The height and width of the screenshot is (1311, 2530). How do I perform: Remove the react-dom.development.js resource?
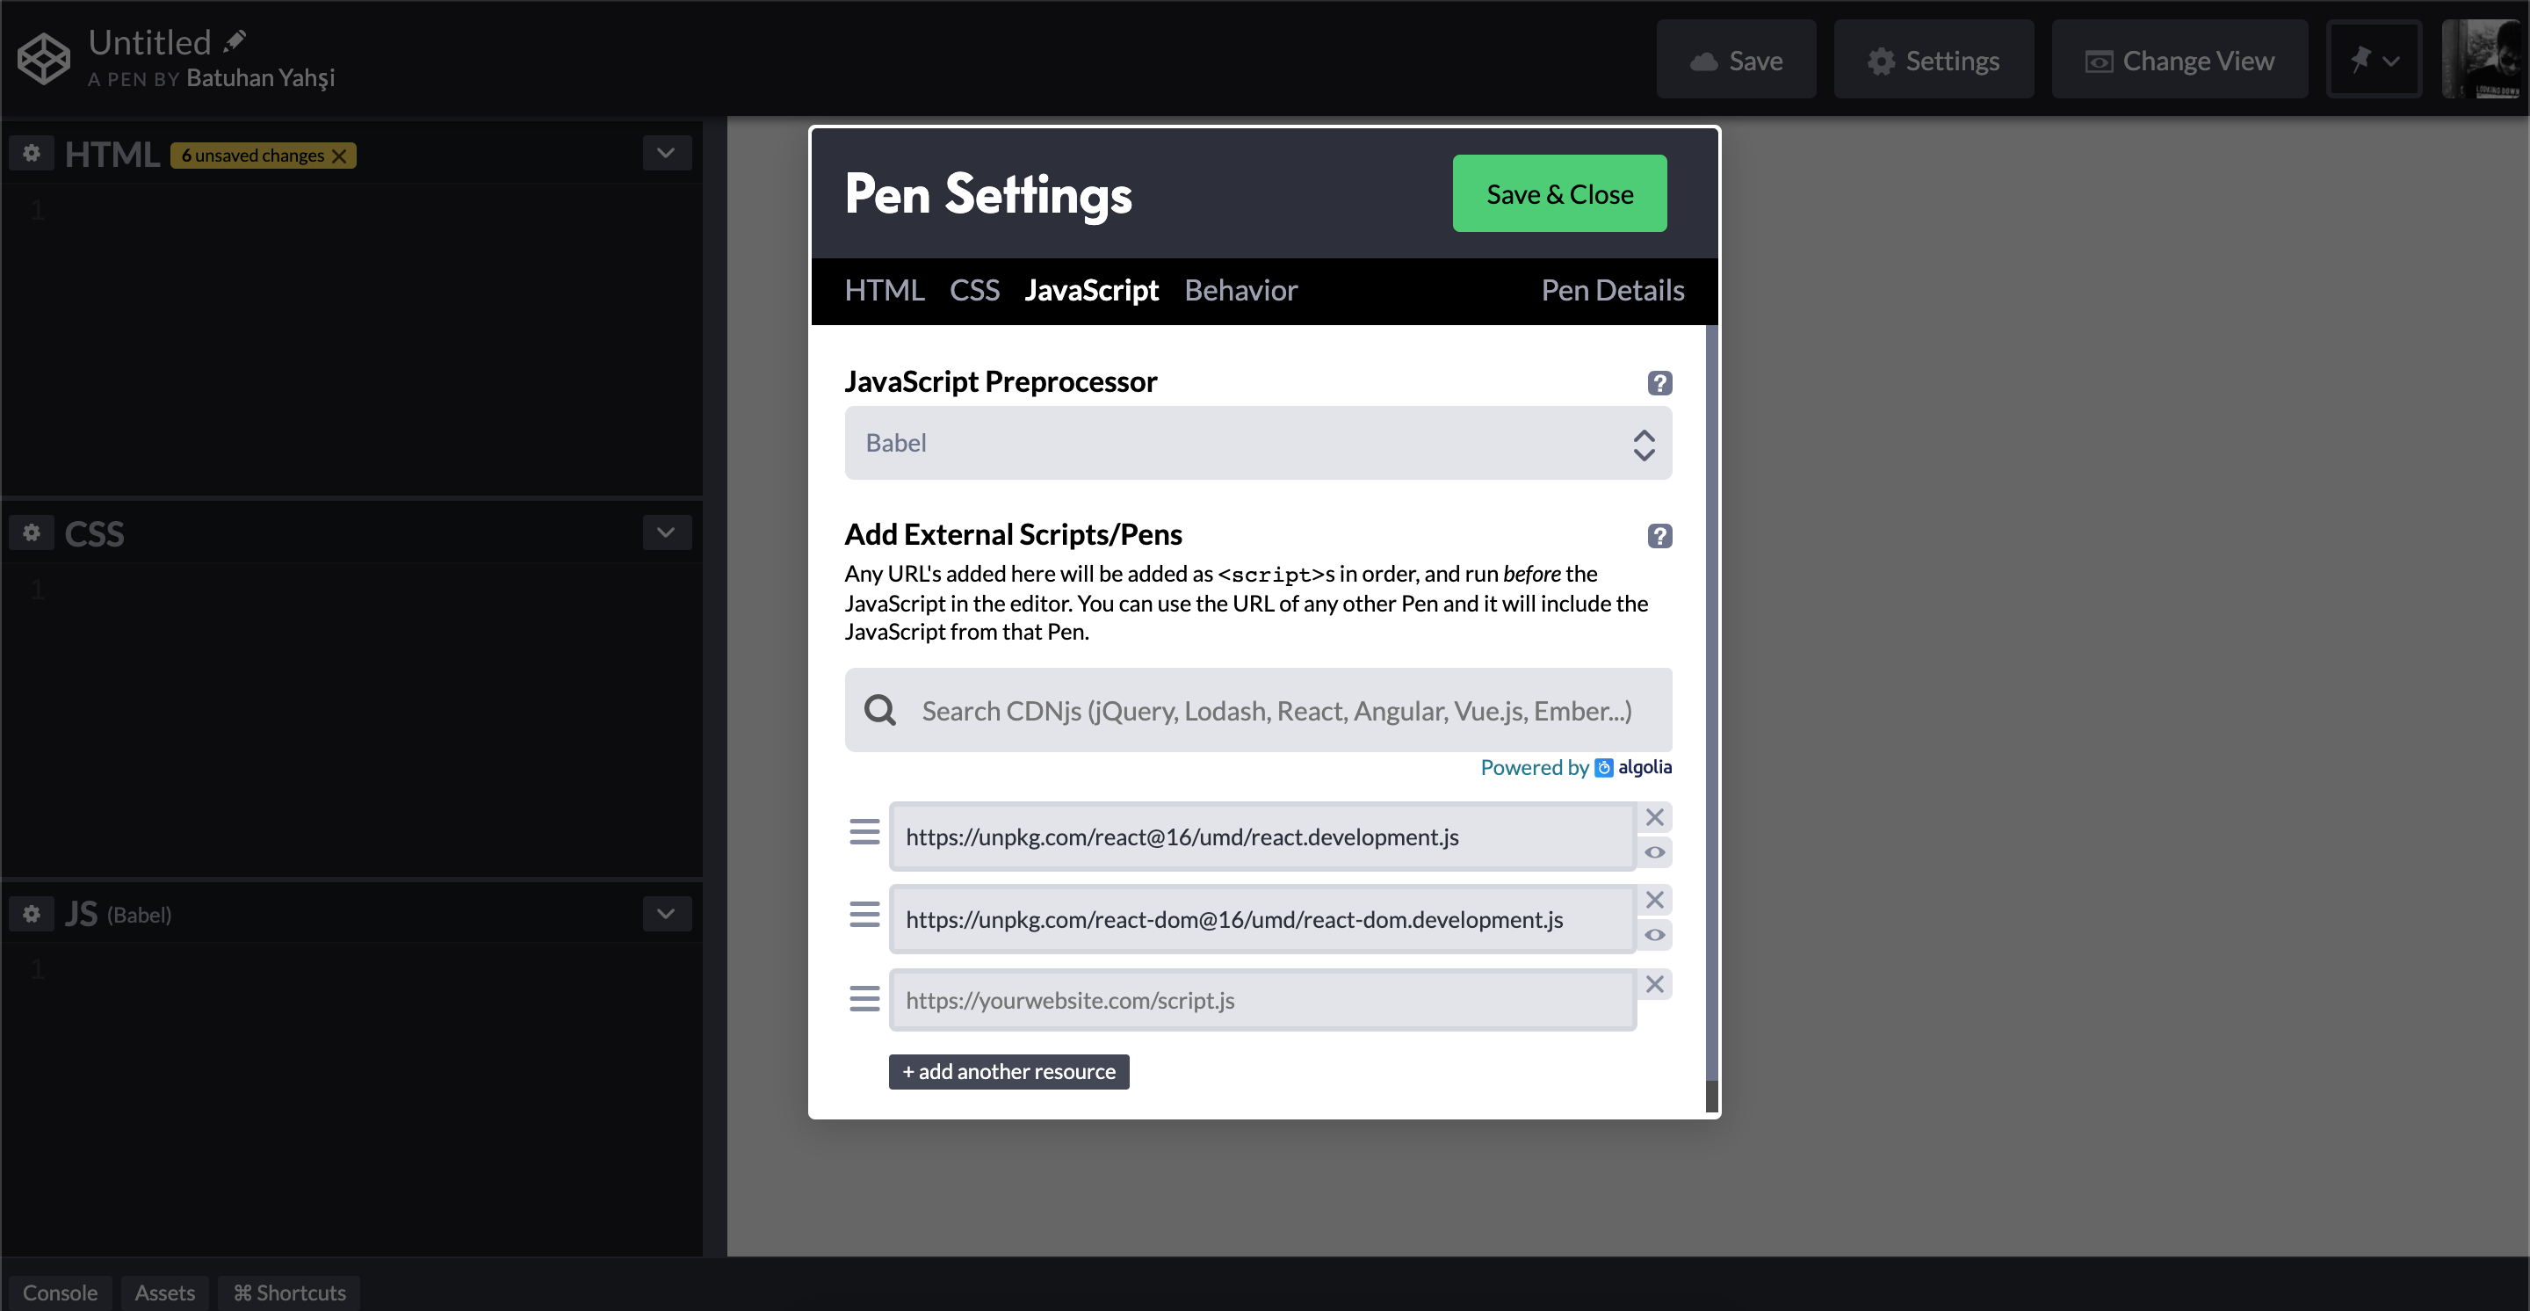(x=1655, y=901)
